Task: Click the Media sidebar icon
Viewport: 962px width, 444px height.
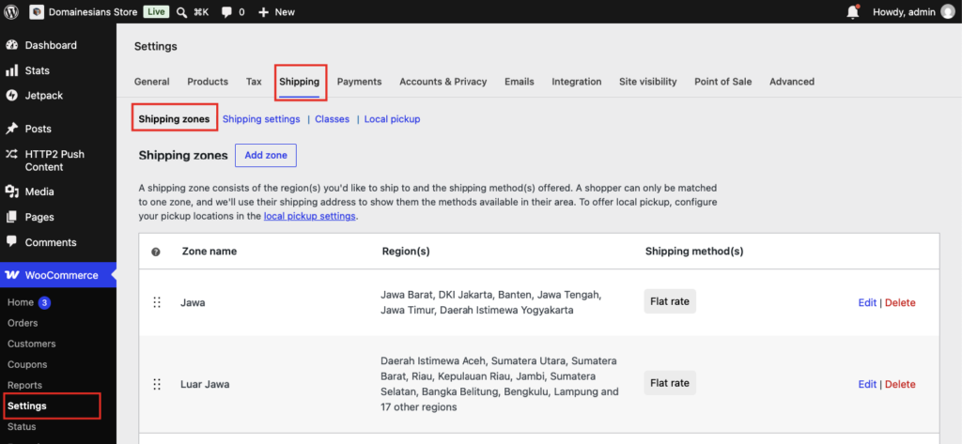Action: [11, 191]
